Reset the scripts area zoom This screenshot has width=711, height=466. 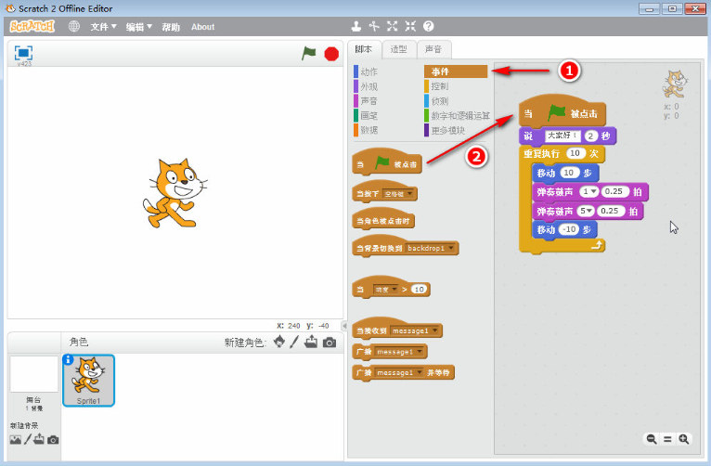coord(667,439)
